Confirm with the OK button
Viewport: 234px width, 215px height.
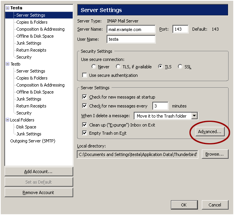184,205
